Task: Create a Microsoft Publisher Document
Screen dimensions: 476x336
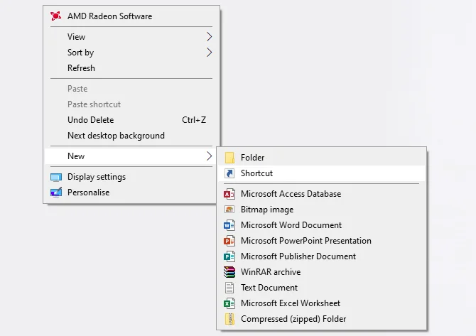Action: 322,256
